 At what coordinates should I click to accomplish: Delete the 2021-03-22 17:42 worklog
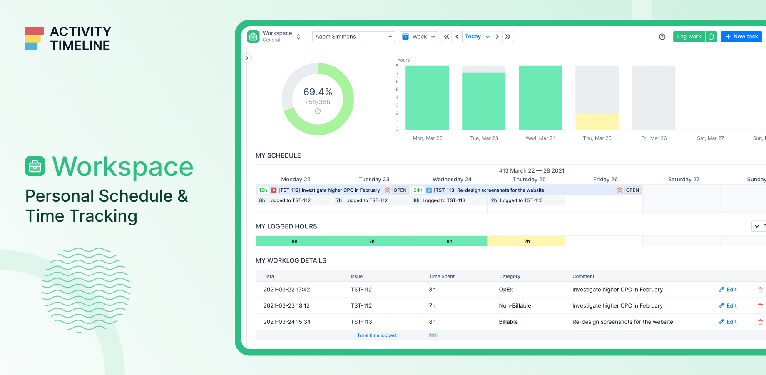coord(760,290)
